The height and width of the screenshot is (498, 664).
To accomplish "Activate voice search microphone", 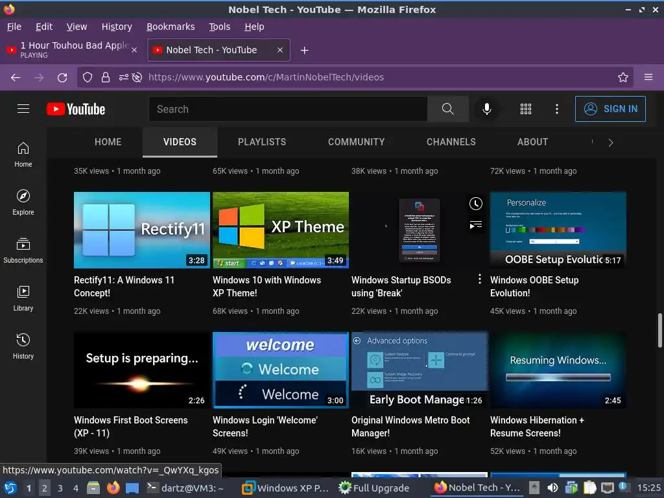I will (x=487, y=109).
